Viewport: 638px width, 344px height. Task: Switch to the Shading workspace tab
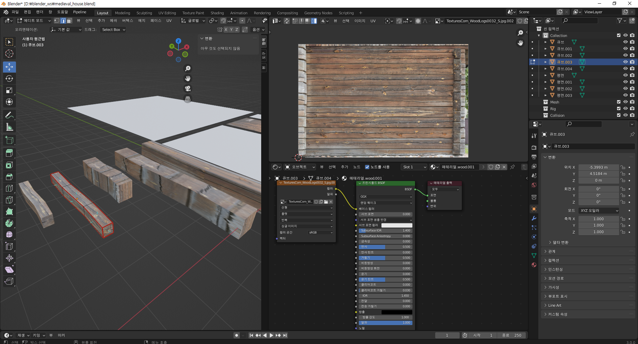[217, 13]
